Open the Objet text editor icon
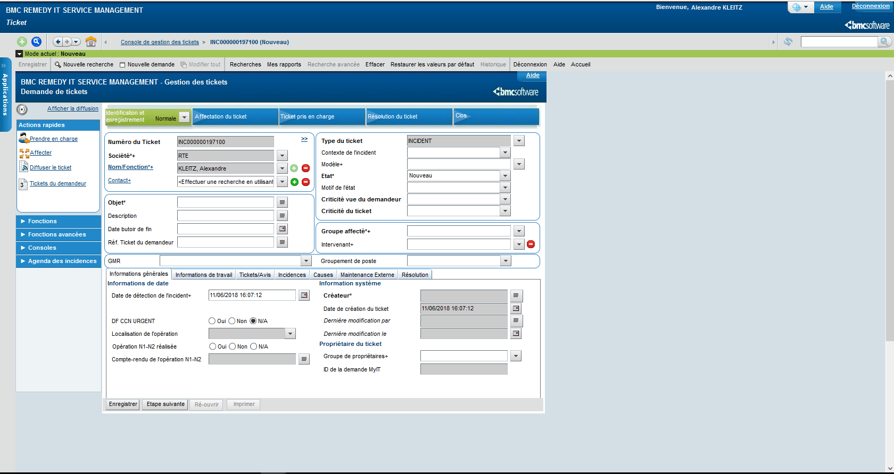This screenshot has width=894, height=474. (x=283, y=202)
